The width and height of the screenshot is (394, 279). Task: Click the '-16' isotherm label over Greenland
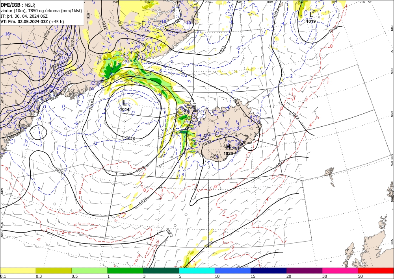(7, 34)
